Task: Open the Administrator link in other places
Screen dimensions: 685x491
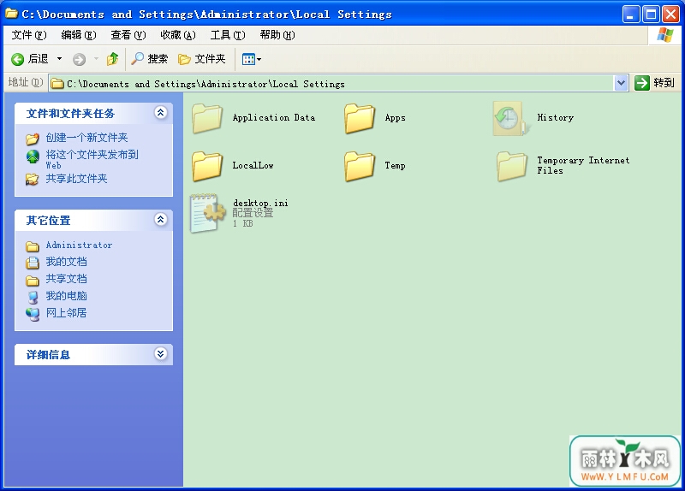Action: tap(79, 245)
